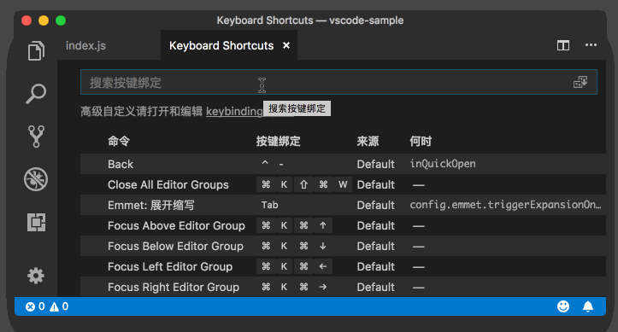Open the Extensions view icon
This screenshot has width=618, height=332.
tap(36, 222)
